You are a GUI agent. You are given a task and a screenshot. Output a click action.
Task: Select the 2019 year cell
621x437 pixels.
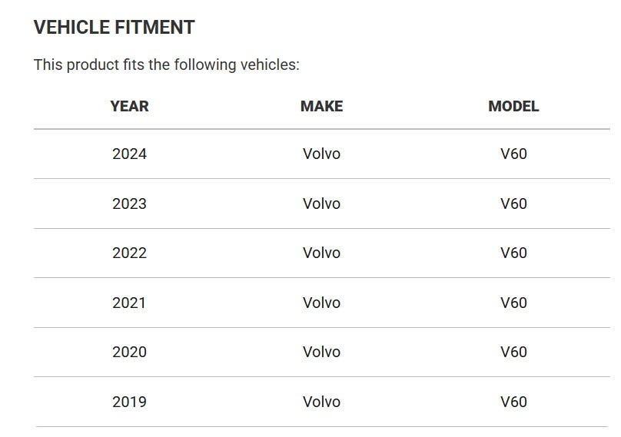(x=130, y=402)
